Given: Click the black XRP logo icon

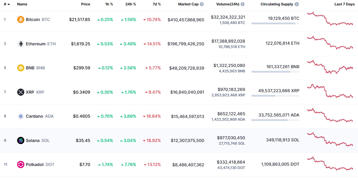Looking at the screenshot, I should (x=21, y=92).
